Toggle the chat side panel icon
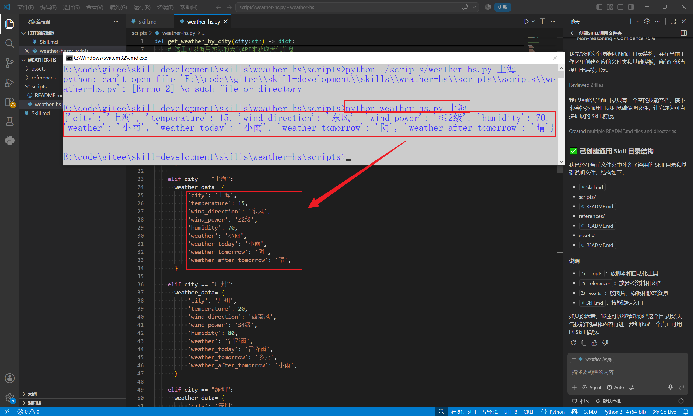 click(x=684, y=33)
